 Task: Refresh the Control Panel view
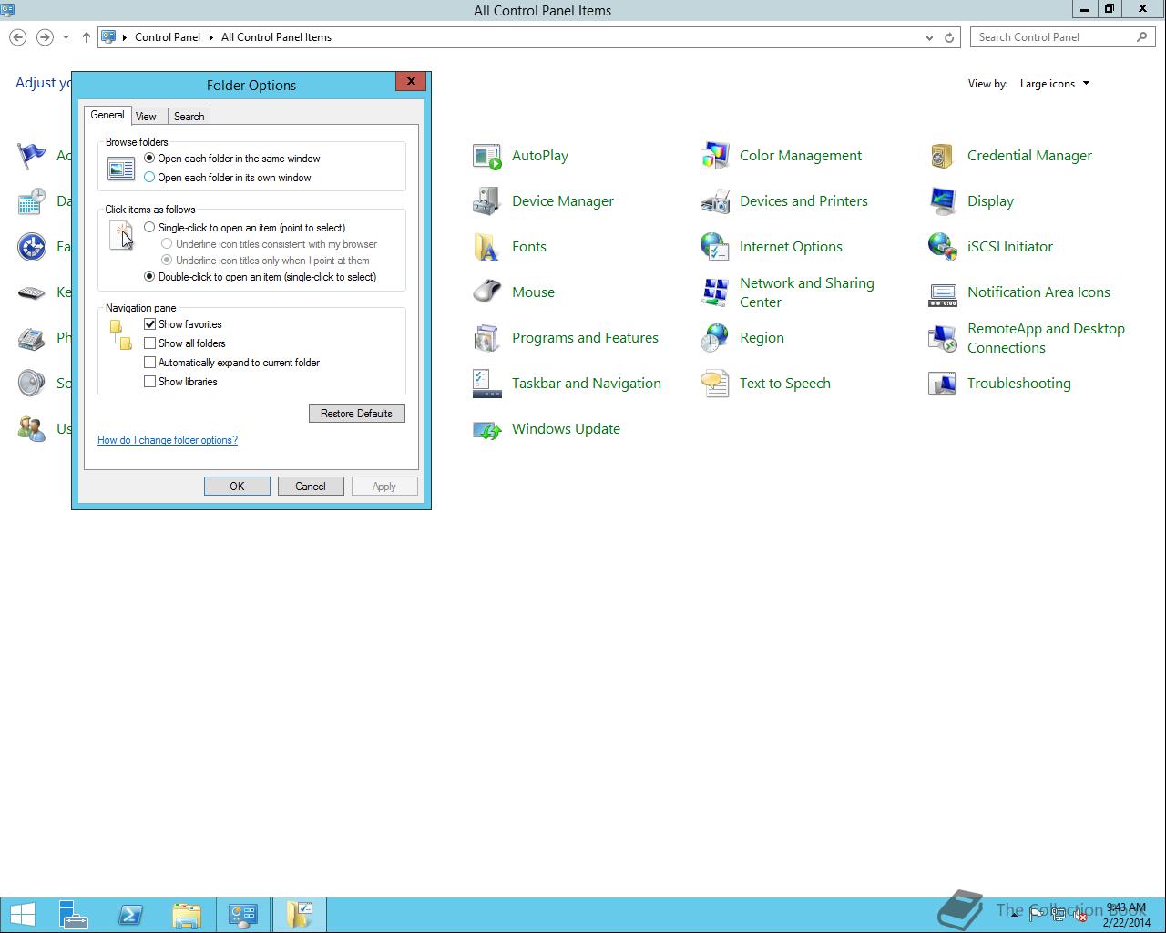[949, 37]
